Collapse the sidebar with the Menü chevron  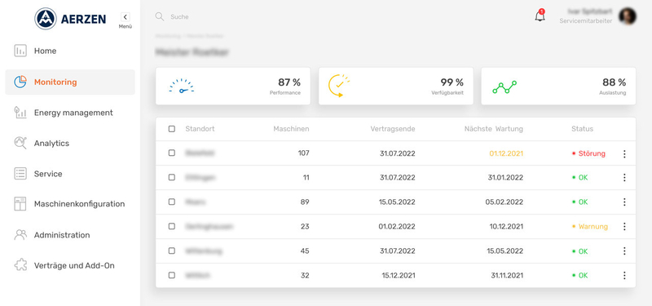pyautogui.click(x=126, y=17)
